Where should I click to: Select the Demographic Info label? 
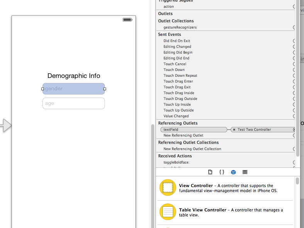(74, 76)
